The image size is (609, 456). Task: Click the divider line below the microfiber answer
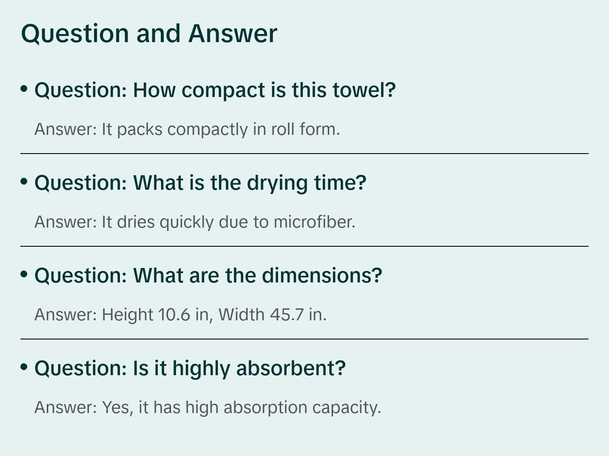[x=304, y=246]
